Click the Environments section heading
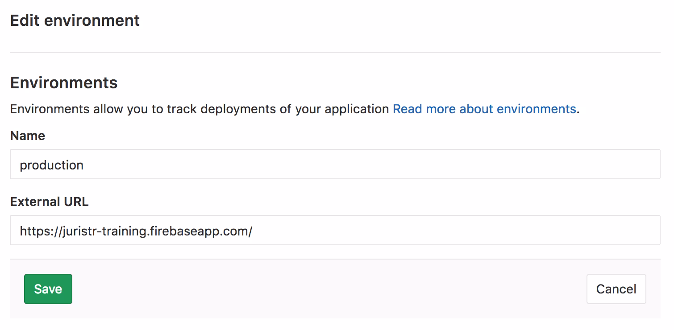 pos(64,83)
